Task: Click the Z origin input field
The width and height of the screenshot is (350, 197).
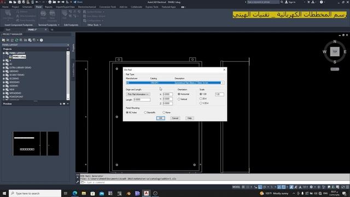Action: click(x=168, y=103)
